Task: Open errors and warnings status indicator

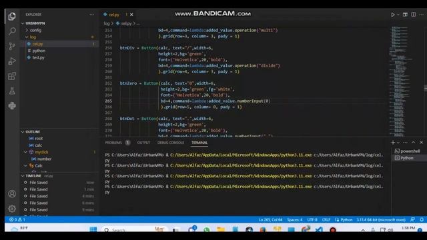Action: [x=17, y=219]
